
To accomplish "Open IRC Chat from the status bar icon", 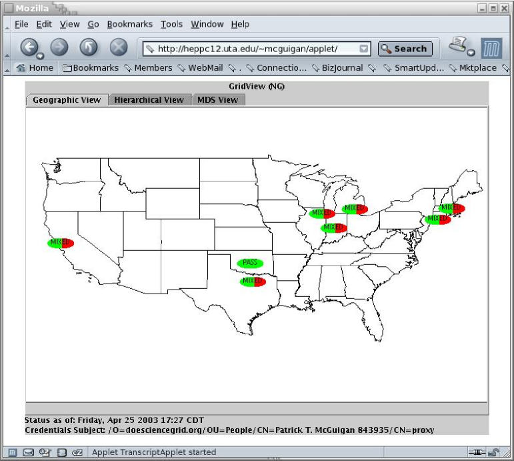I will tap(77, 452).
